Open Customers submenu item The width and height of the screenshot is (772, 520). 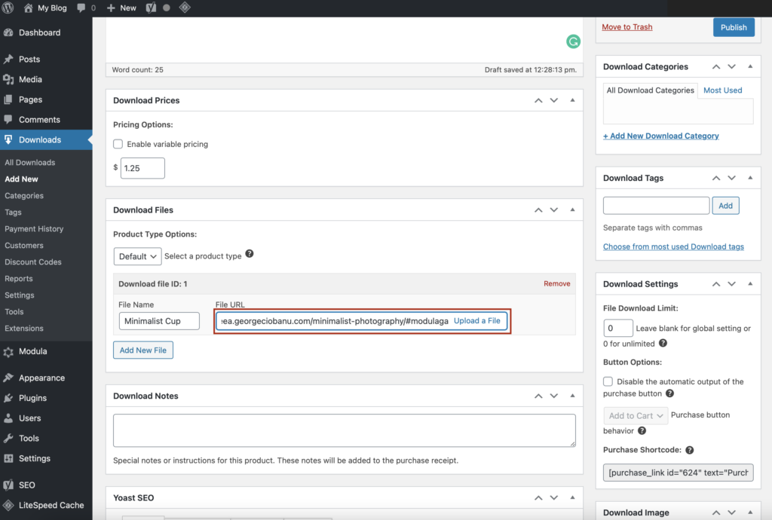pyautogui.click(x=24, y=246)
